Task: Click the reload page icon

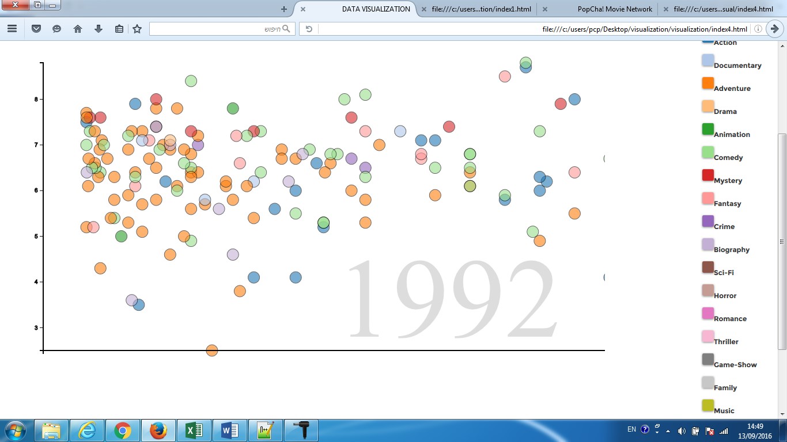Action: (309, 29)
